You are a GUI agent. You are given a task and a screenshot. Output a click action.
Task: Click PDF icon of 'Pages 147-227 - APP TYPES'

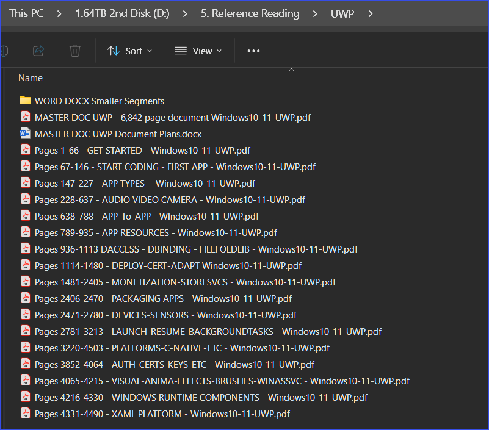[x=26, y=182]
